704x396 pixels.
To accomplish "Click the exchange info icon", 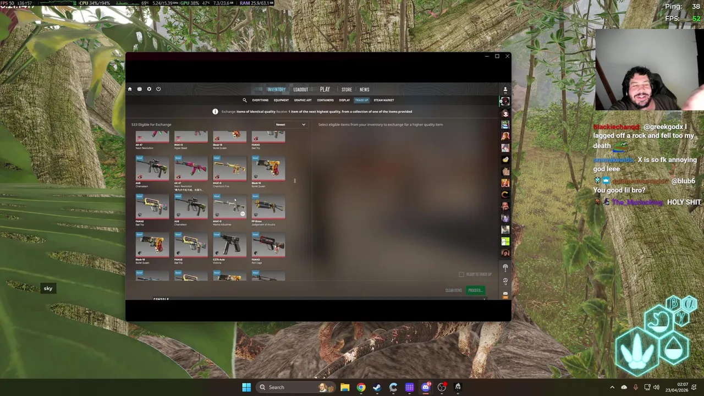I will [215, 112].
